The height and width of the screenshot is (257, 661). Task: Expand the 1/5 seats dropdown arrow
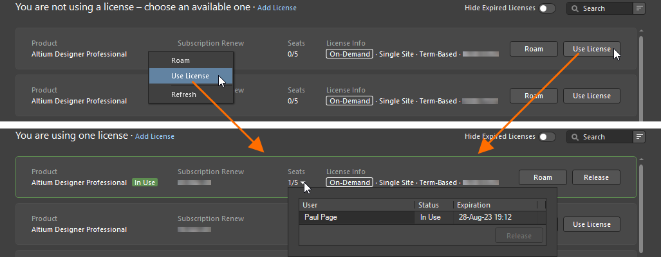(x=303, y=183)
